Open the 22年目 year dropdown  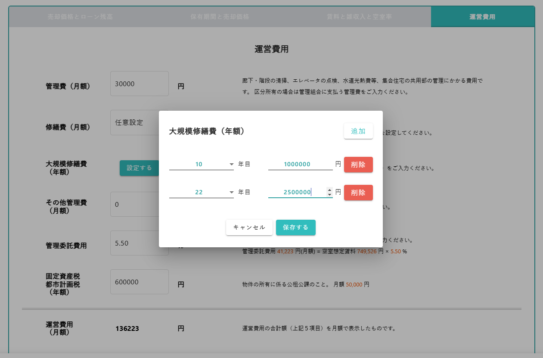[201, 192]
